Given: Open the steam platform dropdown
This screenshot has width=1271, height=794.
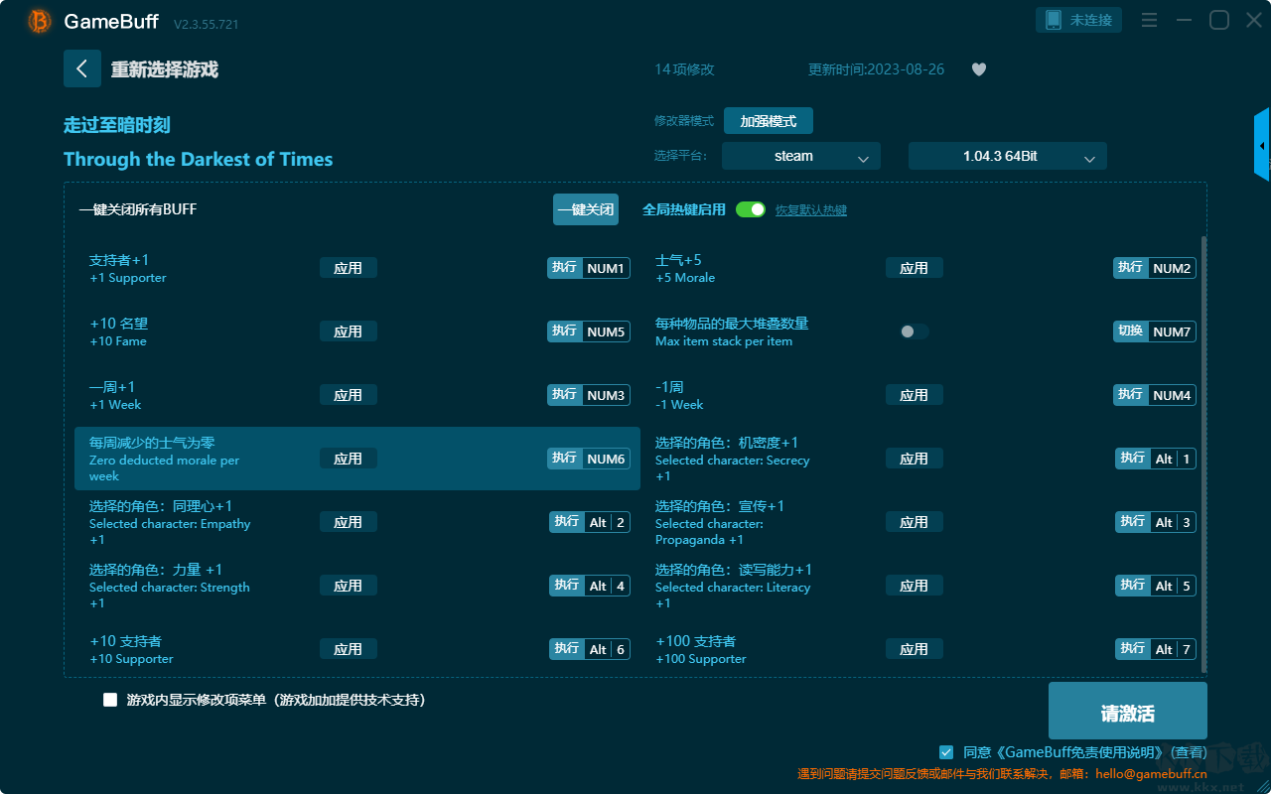Looking at the screenshot, I should point(801,156).
